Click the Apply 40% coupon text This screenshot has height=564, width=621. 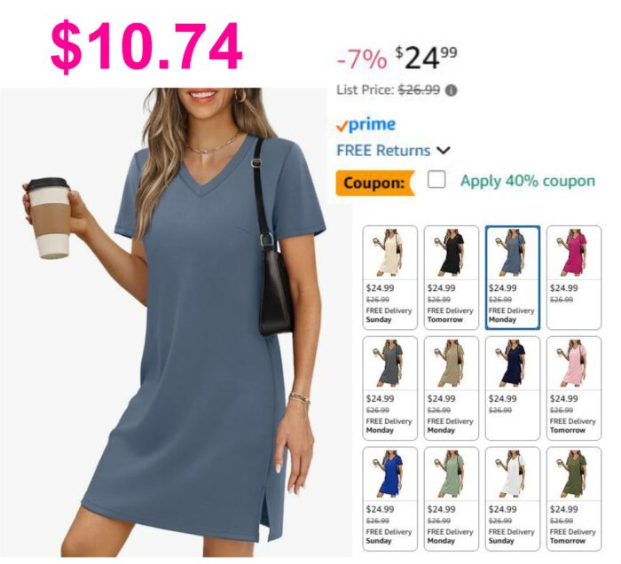pos(528,181)
